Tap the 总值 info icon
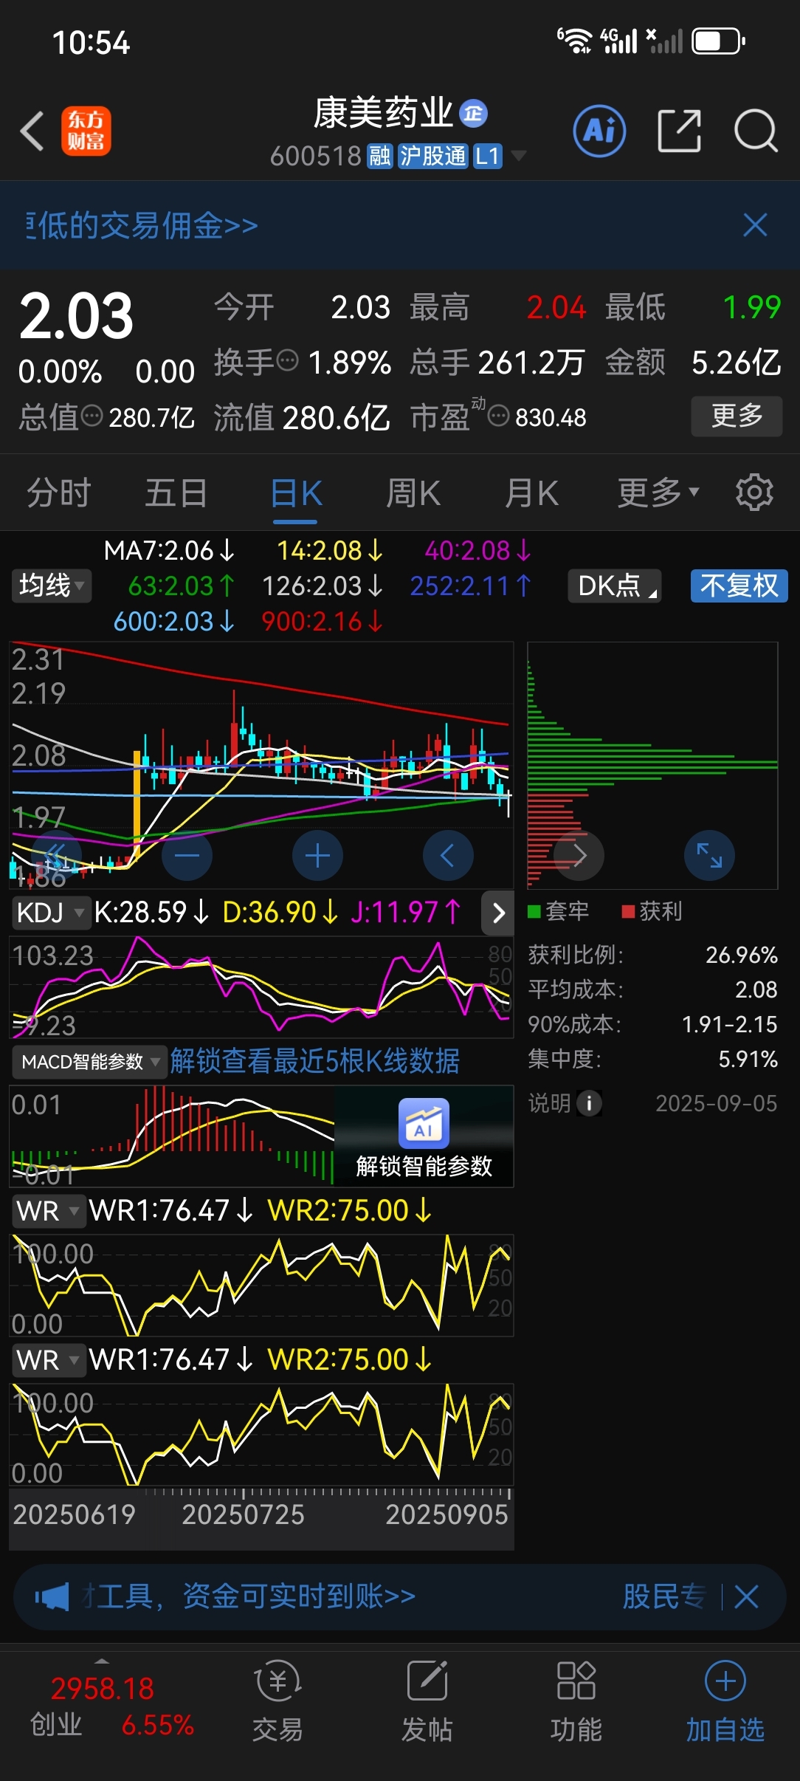The height and width of the screenshot is (1781, 800). pyautogui.click(x=92, y=416)
